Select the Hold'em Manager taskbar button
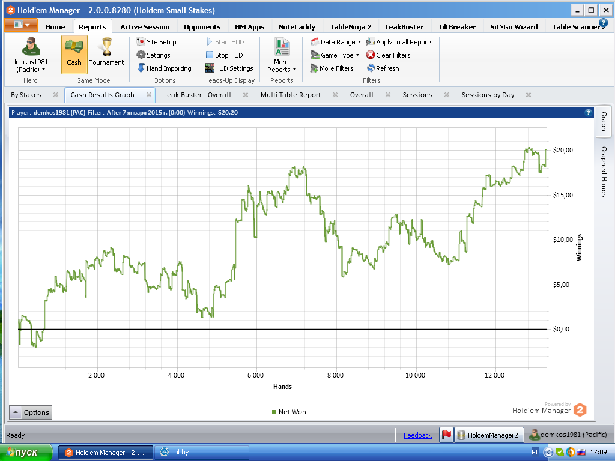Screen dimensions: 615x461 click(x=106, y=453)
